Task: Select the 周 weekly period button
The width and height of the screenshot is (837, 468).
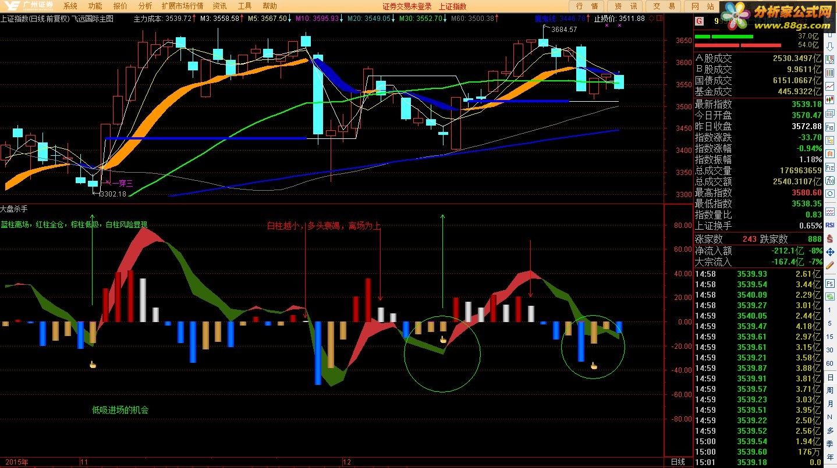Action: (x=830, y=391)
